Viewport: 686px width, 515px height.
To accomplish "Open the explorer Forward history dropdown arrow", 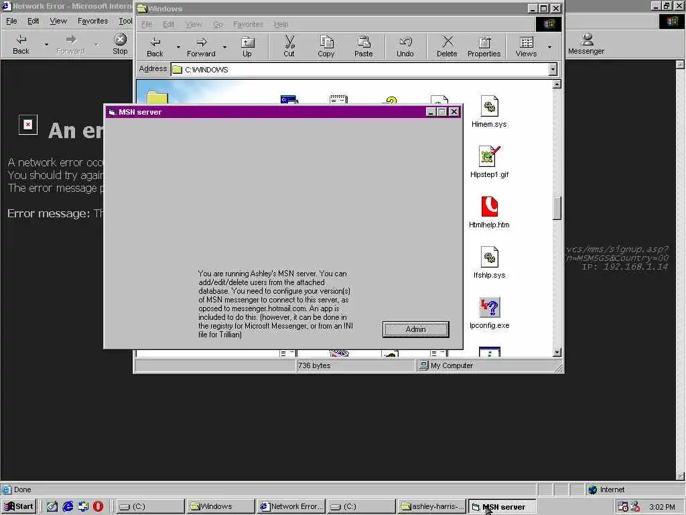I will pos(224,47).
